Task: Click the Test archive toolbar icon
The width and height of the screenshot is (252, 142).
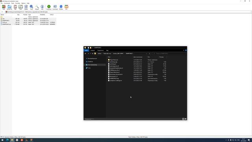Action: click(15, 7)
